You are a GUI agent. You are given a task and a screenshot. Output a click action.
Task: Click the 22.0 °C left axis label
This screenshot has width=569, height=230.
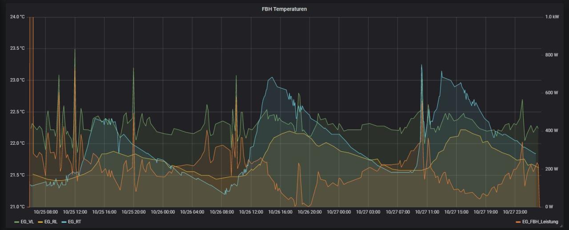pos(17,143)
